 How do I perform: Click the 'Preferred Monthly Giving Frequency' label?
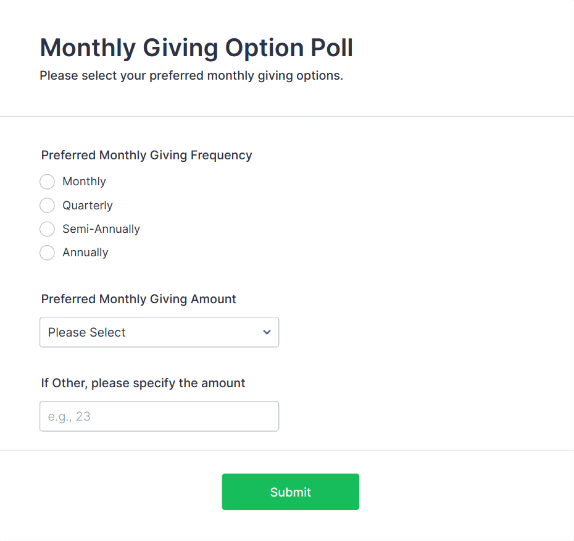146,155
